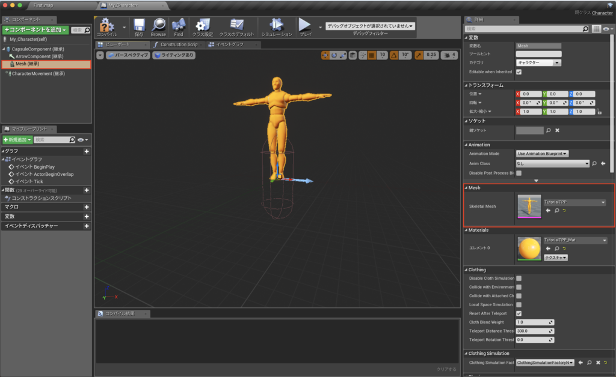This screenshot has height=377, width=616.
Task: Select the scale gizmo mode icon
Action: click(342, 55)
